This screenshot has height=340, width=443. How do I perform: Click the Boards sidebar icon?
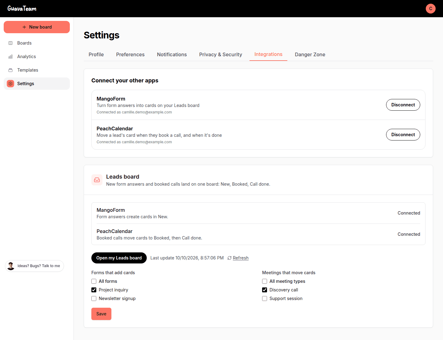(x=10, y=43)
